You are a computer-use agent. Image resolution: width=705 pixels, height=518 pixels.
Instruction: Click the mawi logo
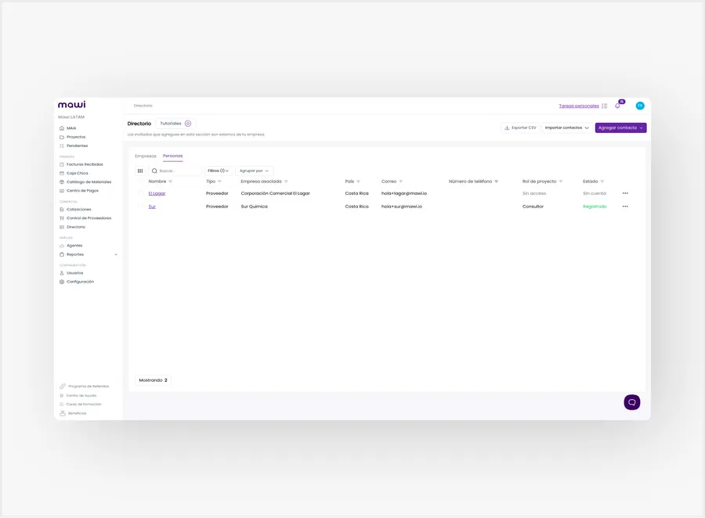71,105
